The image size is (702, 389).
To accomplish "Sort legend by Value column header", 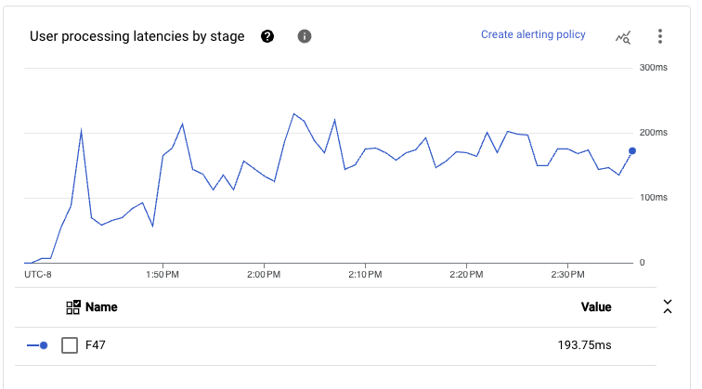I will pos(596,307).
